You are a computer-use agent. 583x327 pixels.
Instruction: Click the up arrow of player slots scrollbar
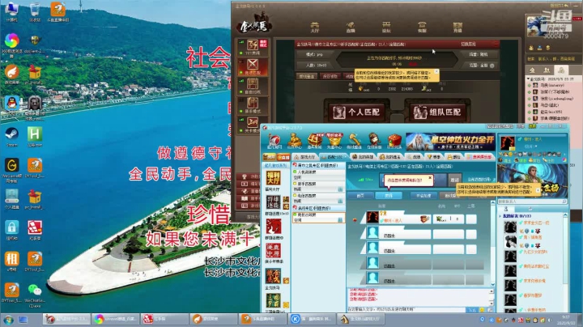pos(492,203)
